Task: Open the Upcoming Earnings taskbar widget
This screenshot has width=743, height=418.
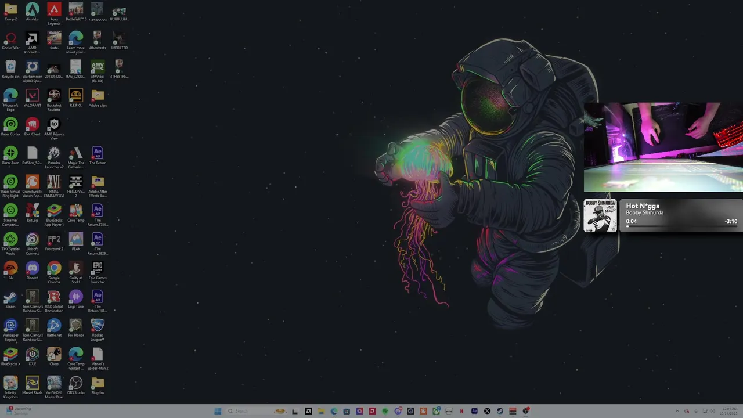Action: [17, 410]
